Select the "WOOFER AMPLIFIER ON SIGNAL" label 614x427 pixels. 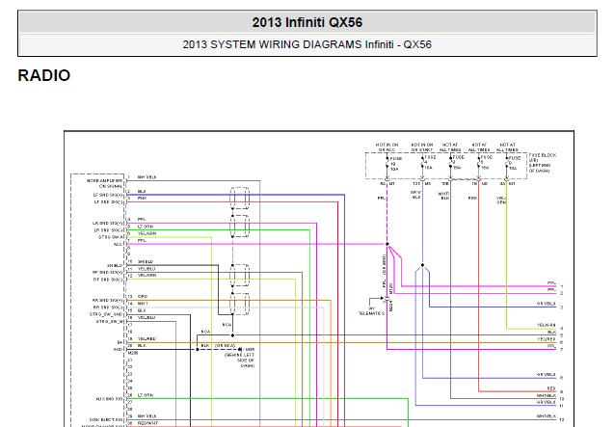[x=104, y=183]
